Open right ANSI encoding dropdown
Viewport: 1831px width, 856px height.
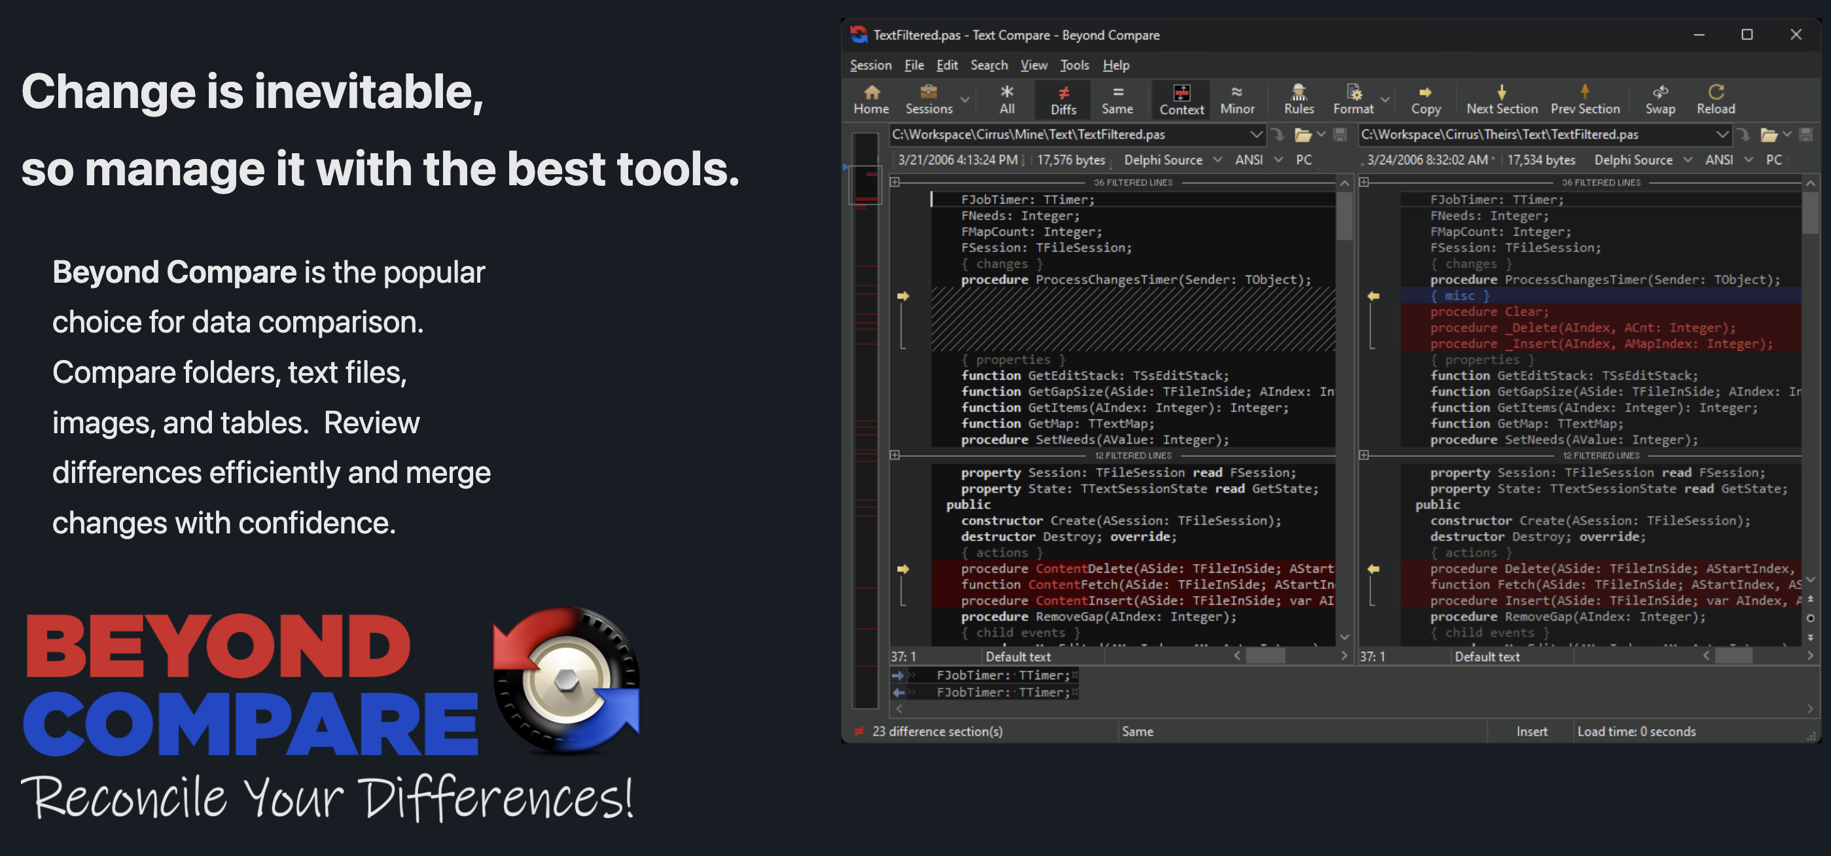(x=1728, y=160)
